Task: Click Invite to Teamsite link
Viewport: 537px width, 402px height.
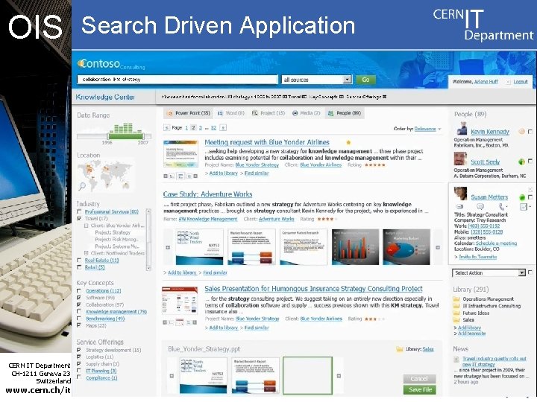Action: pyautogui.click(x=478, y=257)
